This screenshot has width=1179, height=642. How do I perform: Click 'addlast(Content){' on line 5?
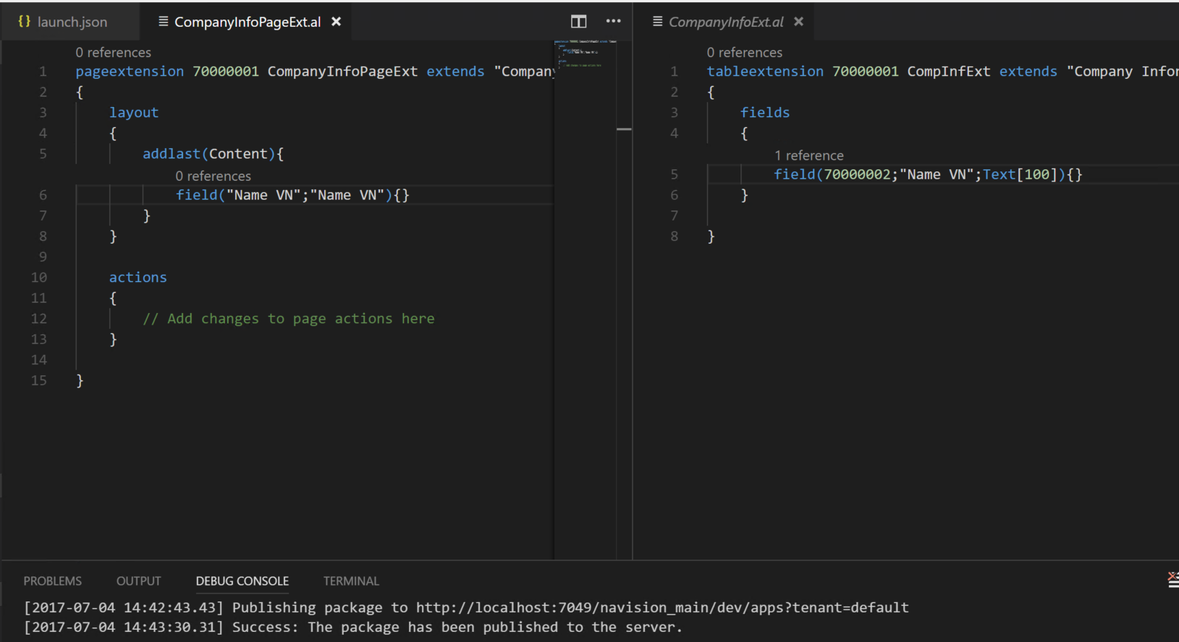pos(214,154)
